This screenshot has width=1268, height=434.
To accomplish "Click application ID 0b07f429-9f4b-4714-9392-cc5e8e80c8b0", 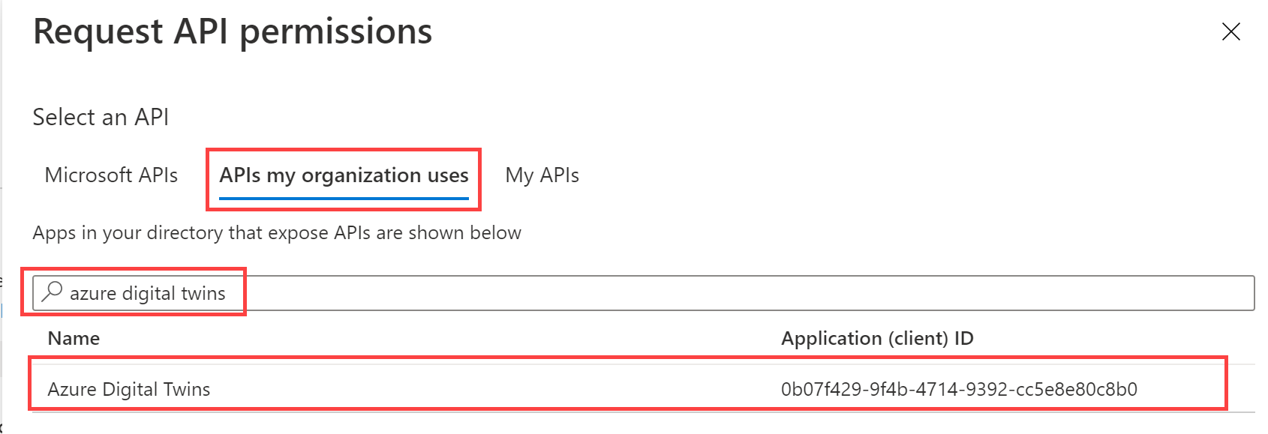I will [x=959, y=389].
